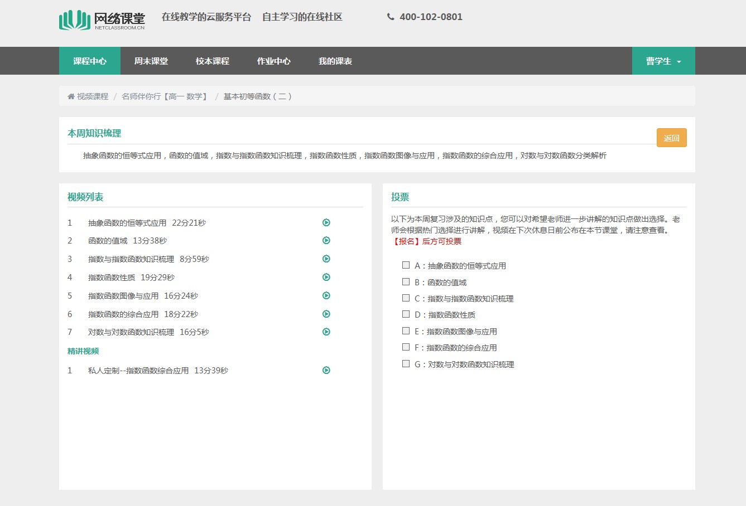Open the 曹学生 user dropdown
The height and width of the screenshot is (506, 746).
(x=663, y=61)
